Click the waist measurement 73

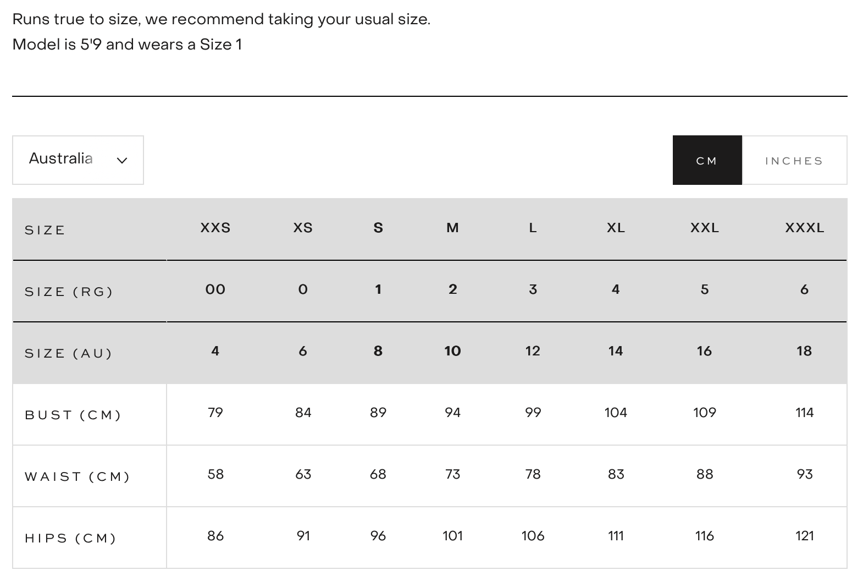tap(452, 474)
